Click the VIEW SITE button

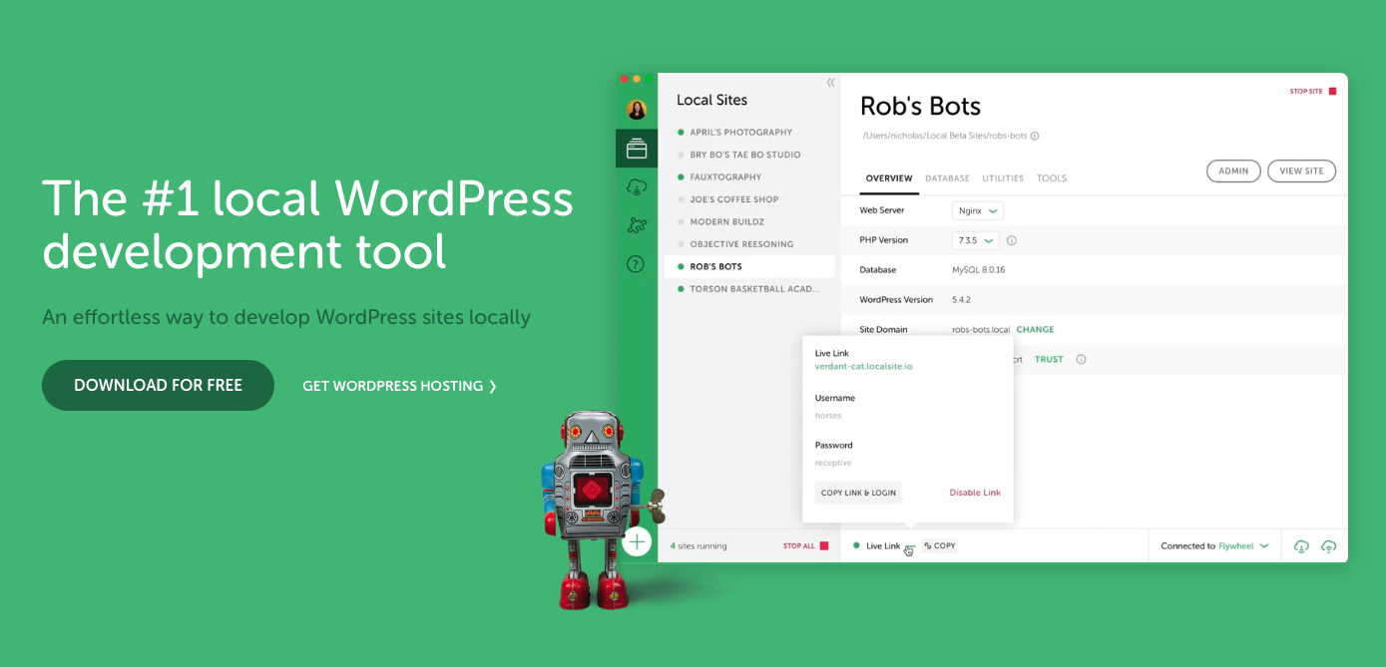click(1301, 170)
